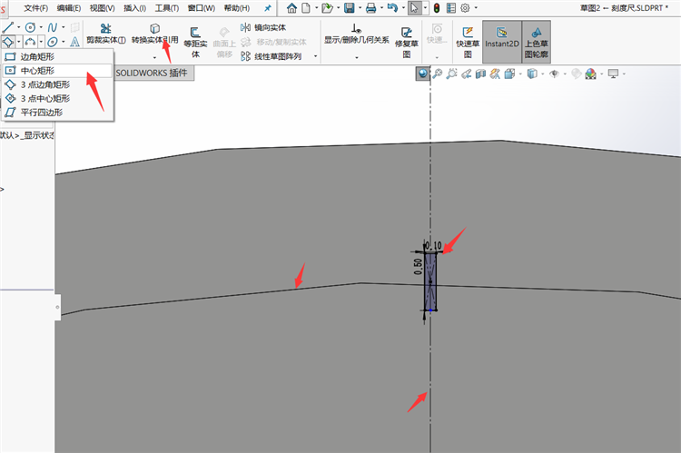Click 显示/删除几何关系 tool
This screenshot has height=453, width=681.
tap(357, 34)
